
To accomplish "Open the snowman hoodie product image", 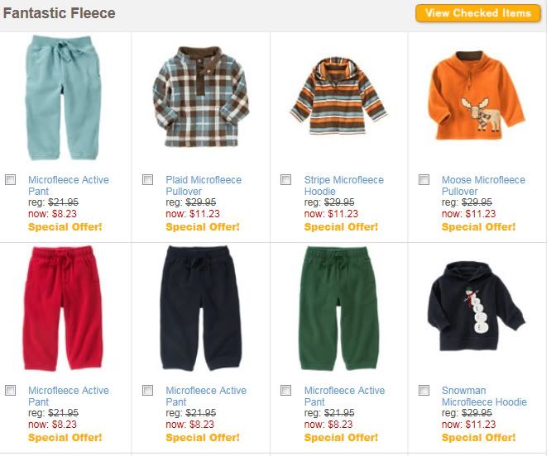I will (x=475, y=309).
